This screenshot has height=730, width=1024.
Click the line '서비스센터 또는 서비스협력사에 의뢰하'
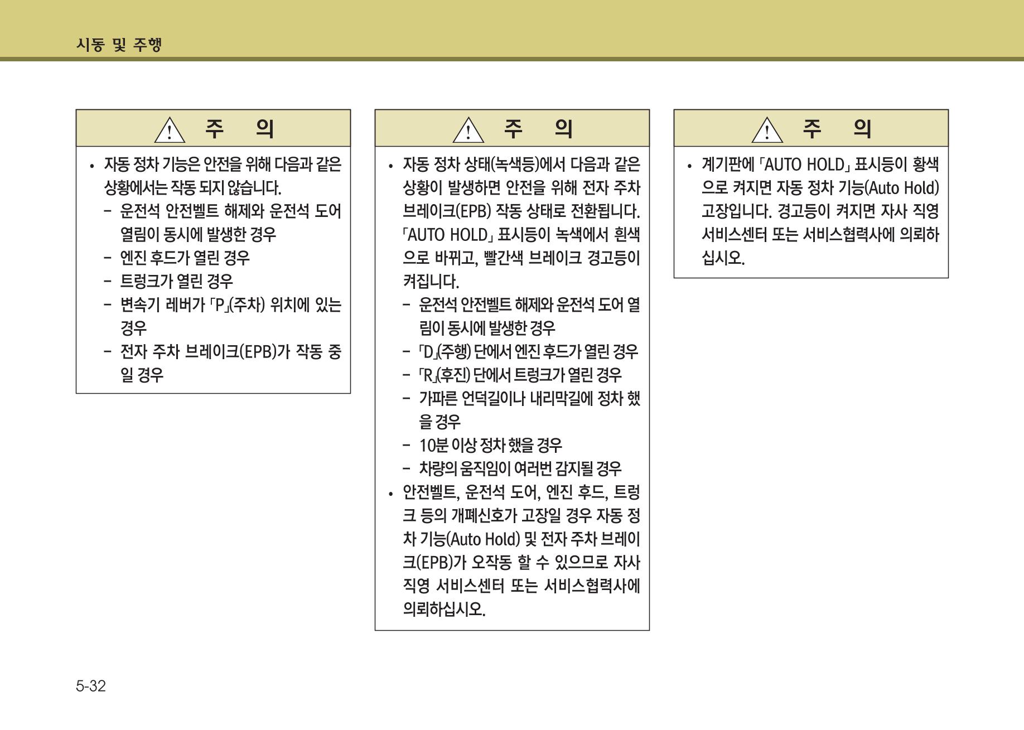(x=820, y=234)
